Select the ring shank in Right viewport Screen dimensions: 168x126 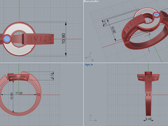148,106
